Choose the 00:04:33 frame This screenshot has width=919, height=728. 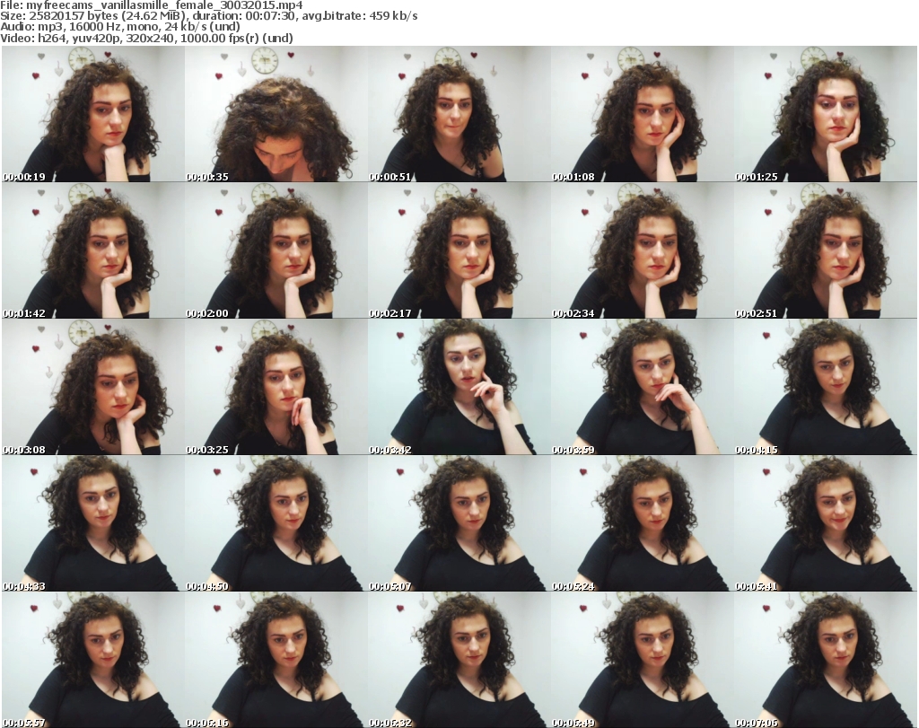click(x=93, y=523)
